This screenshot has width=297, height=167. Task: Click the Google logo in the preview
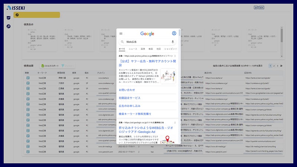point(147,34)
